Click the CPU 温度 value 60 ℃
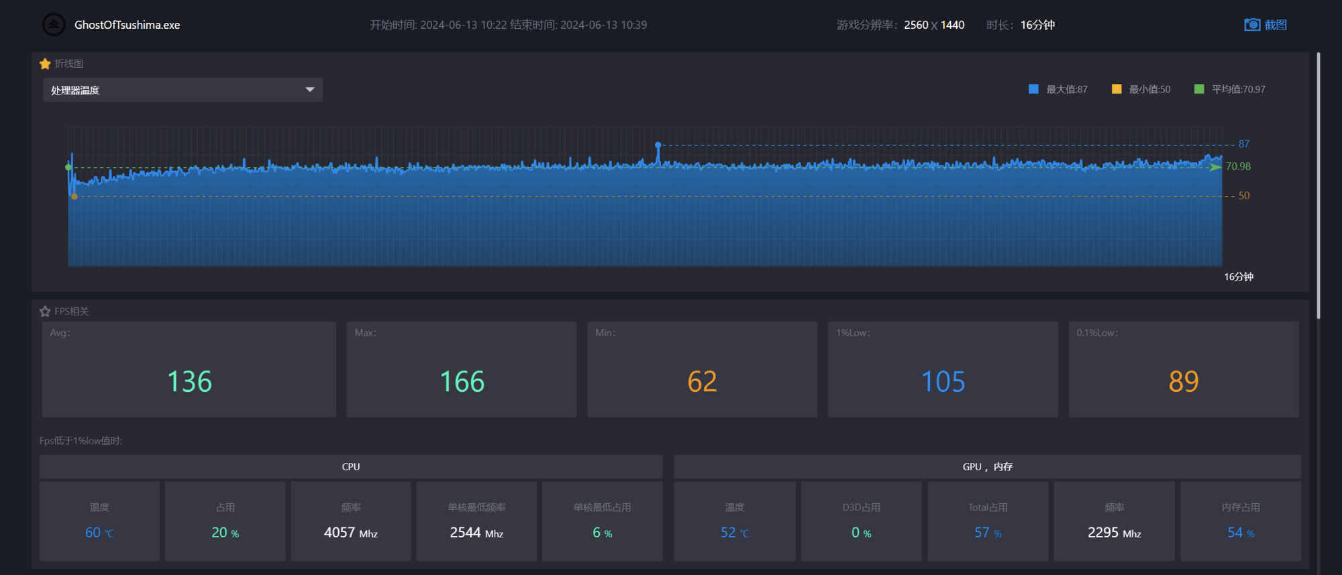 pos(99,533)
